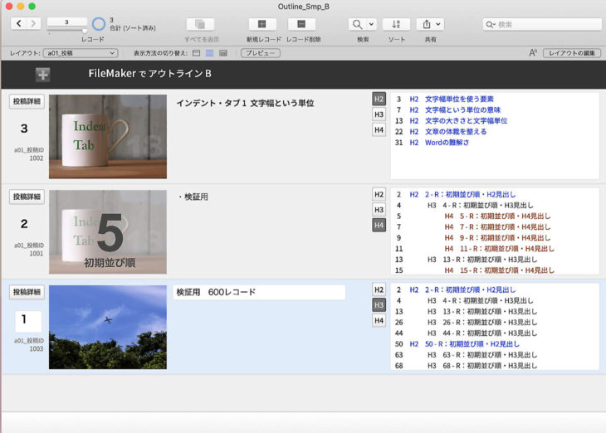Toggle H4 level for record 2
Viewport: 606px width, 433px height.
pos(379,225)
